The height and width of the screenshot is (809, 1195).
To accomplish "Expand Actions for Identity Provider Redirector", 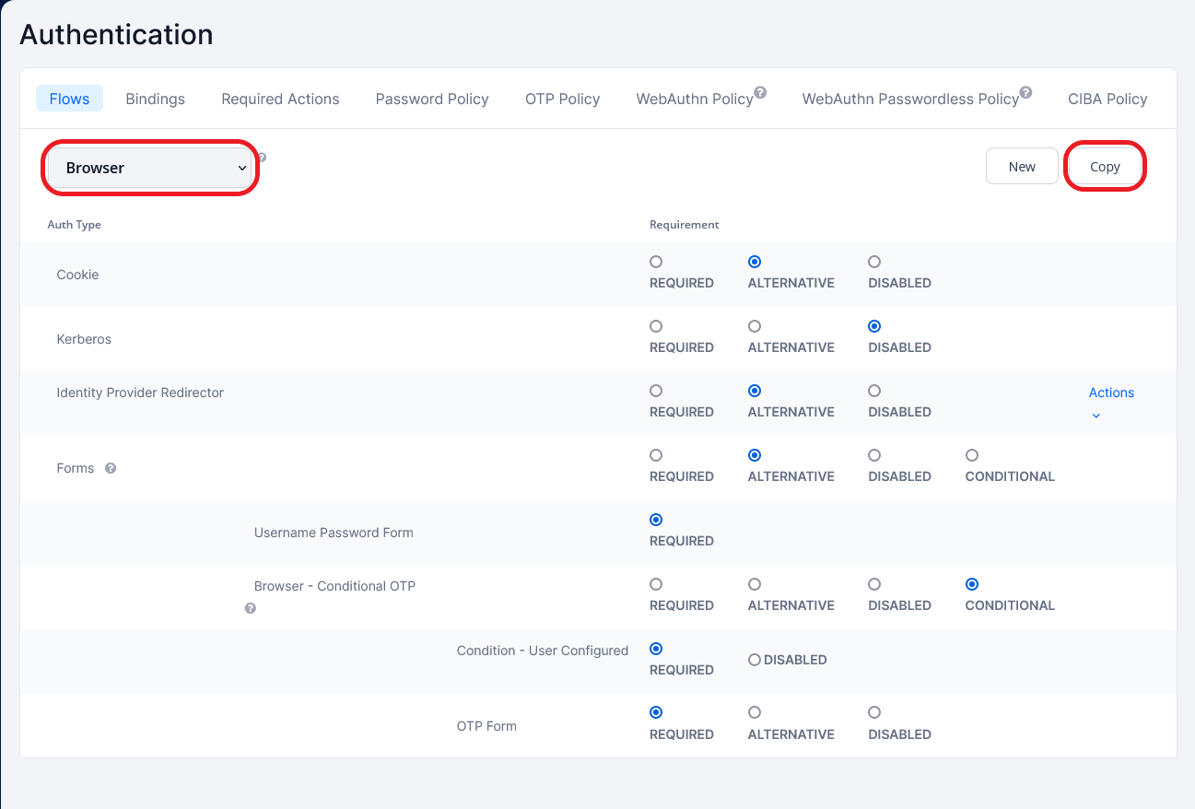I will coord(1111,393).
